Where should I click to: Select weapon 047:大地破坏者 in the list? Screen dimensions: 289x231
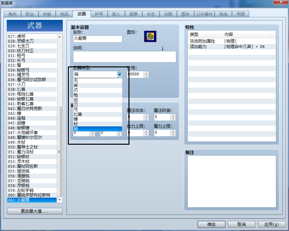tap(32, 133)
